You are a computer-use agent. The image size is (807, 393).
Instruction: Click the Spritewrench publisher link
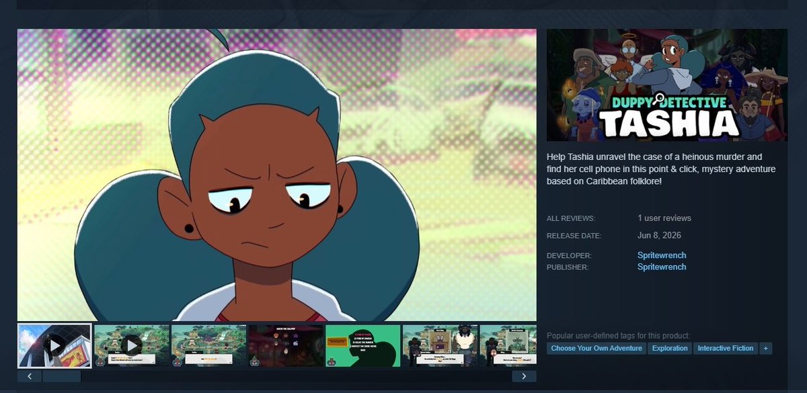click(662, 267)
